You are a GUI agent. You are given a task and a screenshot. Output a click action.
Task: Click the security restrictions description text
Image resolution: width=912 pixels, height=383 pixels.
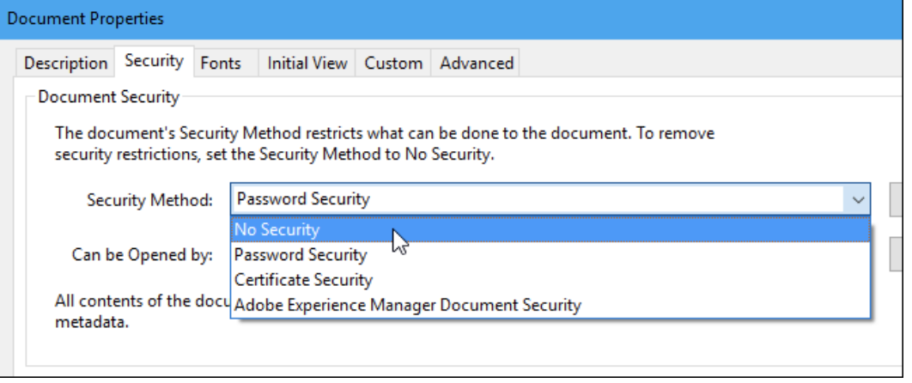(x=385, y=144)
